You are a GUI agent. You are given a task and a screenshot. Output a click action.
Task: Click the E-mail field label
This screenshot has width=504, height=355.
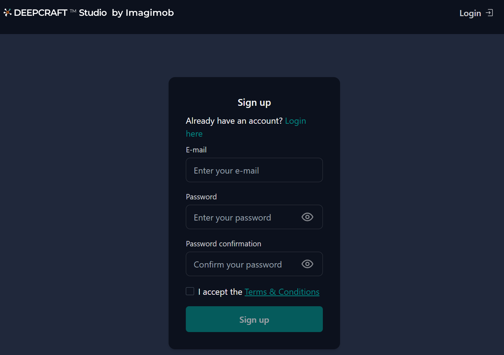[x=196, y=150]
